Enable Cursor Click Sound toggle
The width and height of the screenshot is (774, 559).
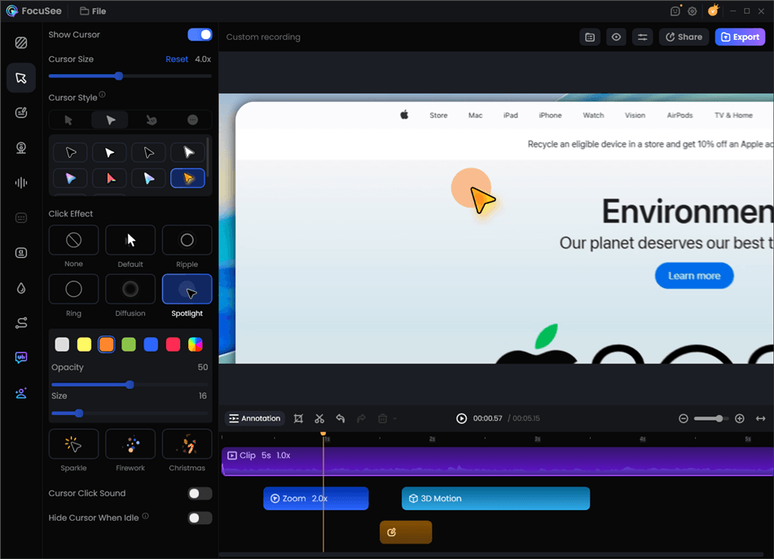(x=200, y=493)
